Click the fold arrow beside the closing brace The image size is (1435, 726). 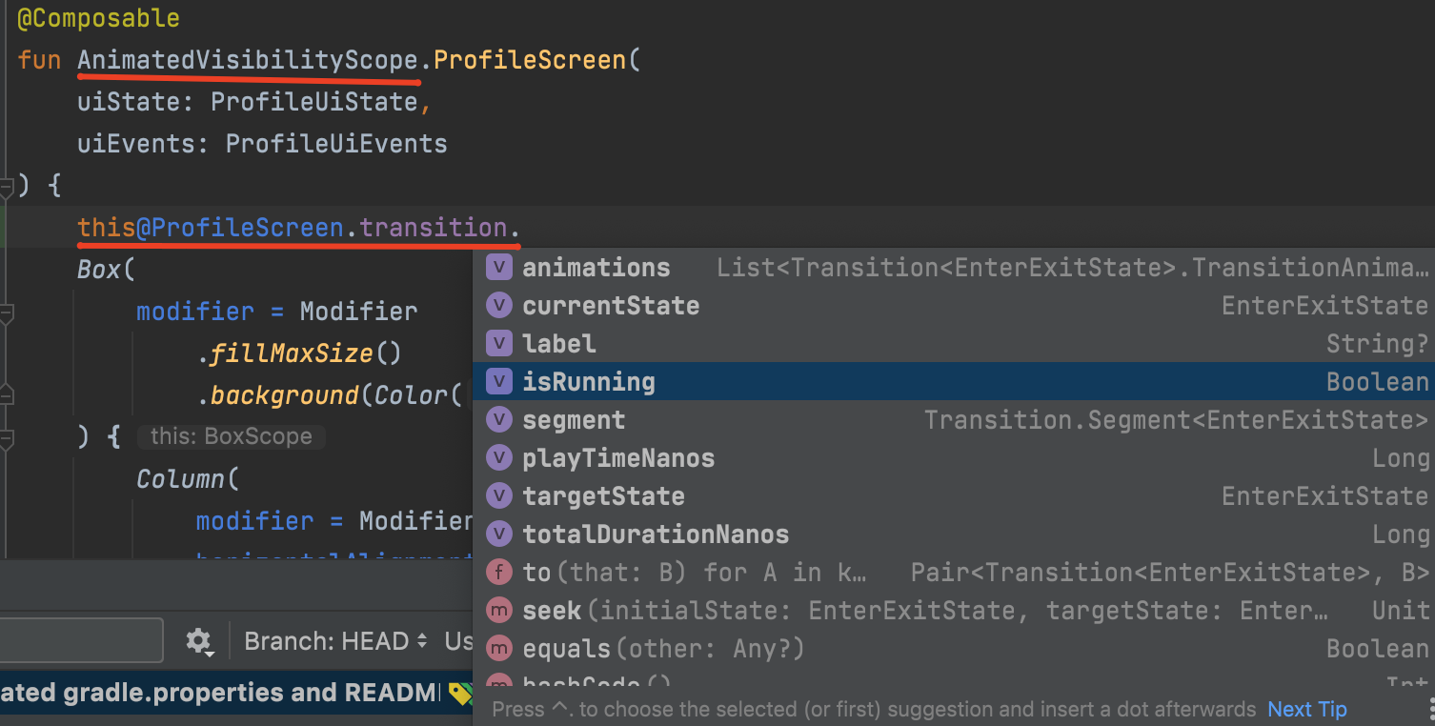[x=8, y=187]
